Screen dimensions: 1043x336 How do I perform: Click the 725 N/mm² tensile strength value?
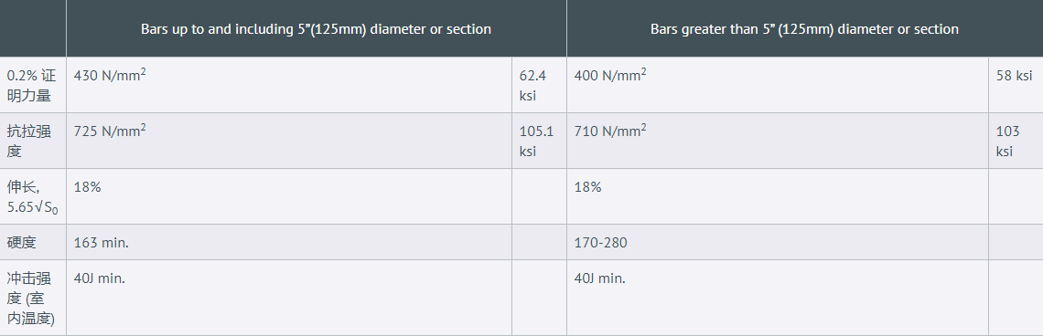110,131
